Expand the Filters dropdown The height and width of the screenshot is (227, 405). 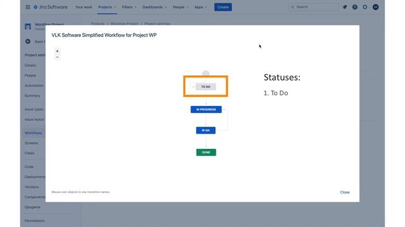129,7
